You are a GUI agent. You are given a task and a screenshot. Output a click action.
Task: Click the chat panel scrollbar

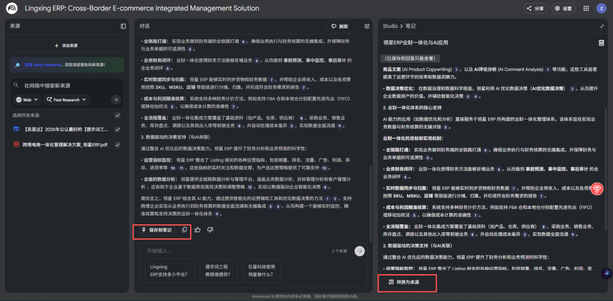coord(370,203)
